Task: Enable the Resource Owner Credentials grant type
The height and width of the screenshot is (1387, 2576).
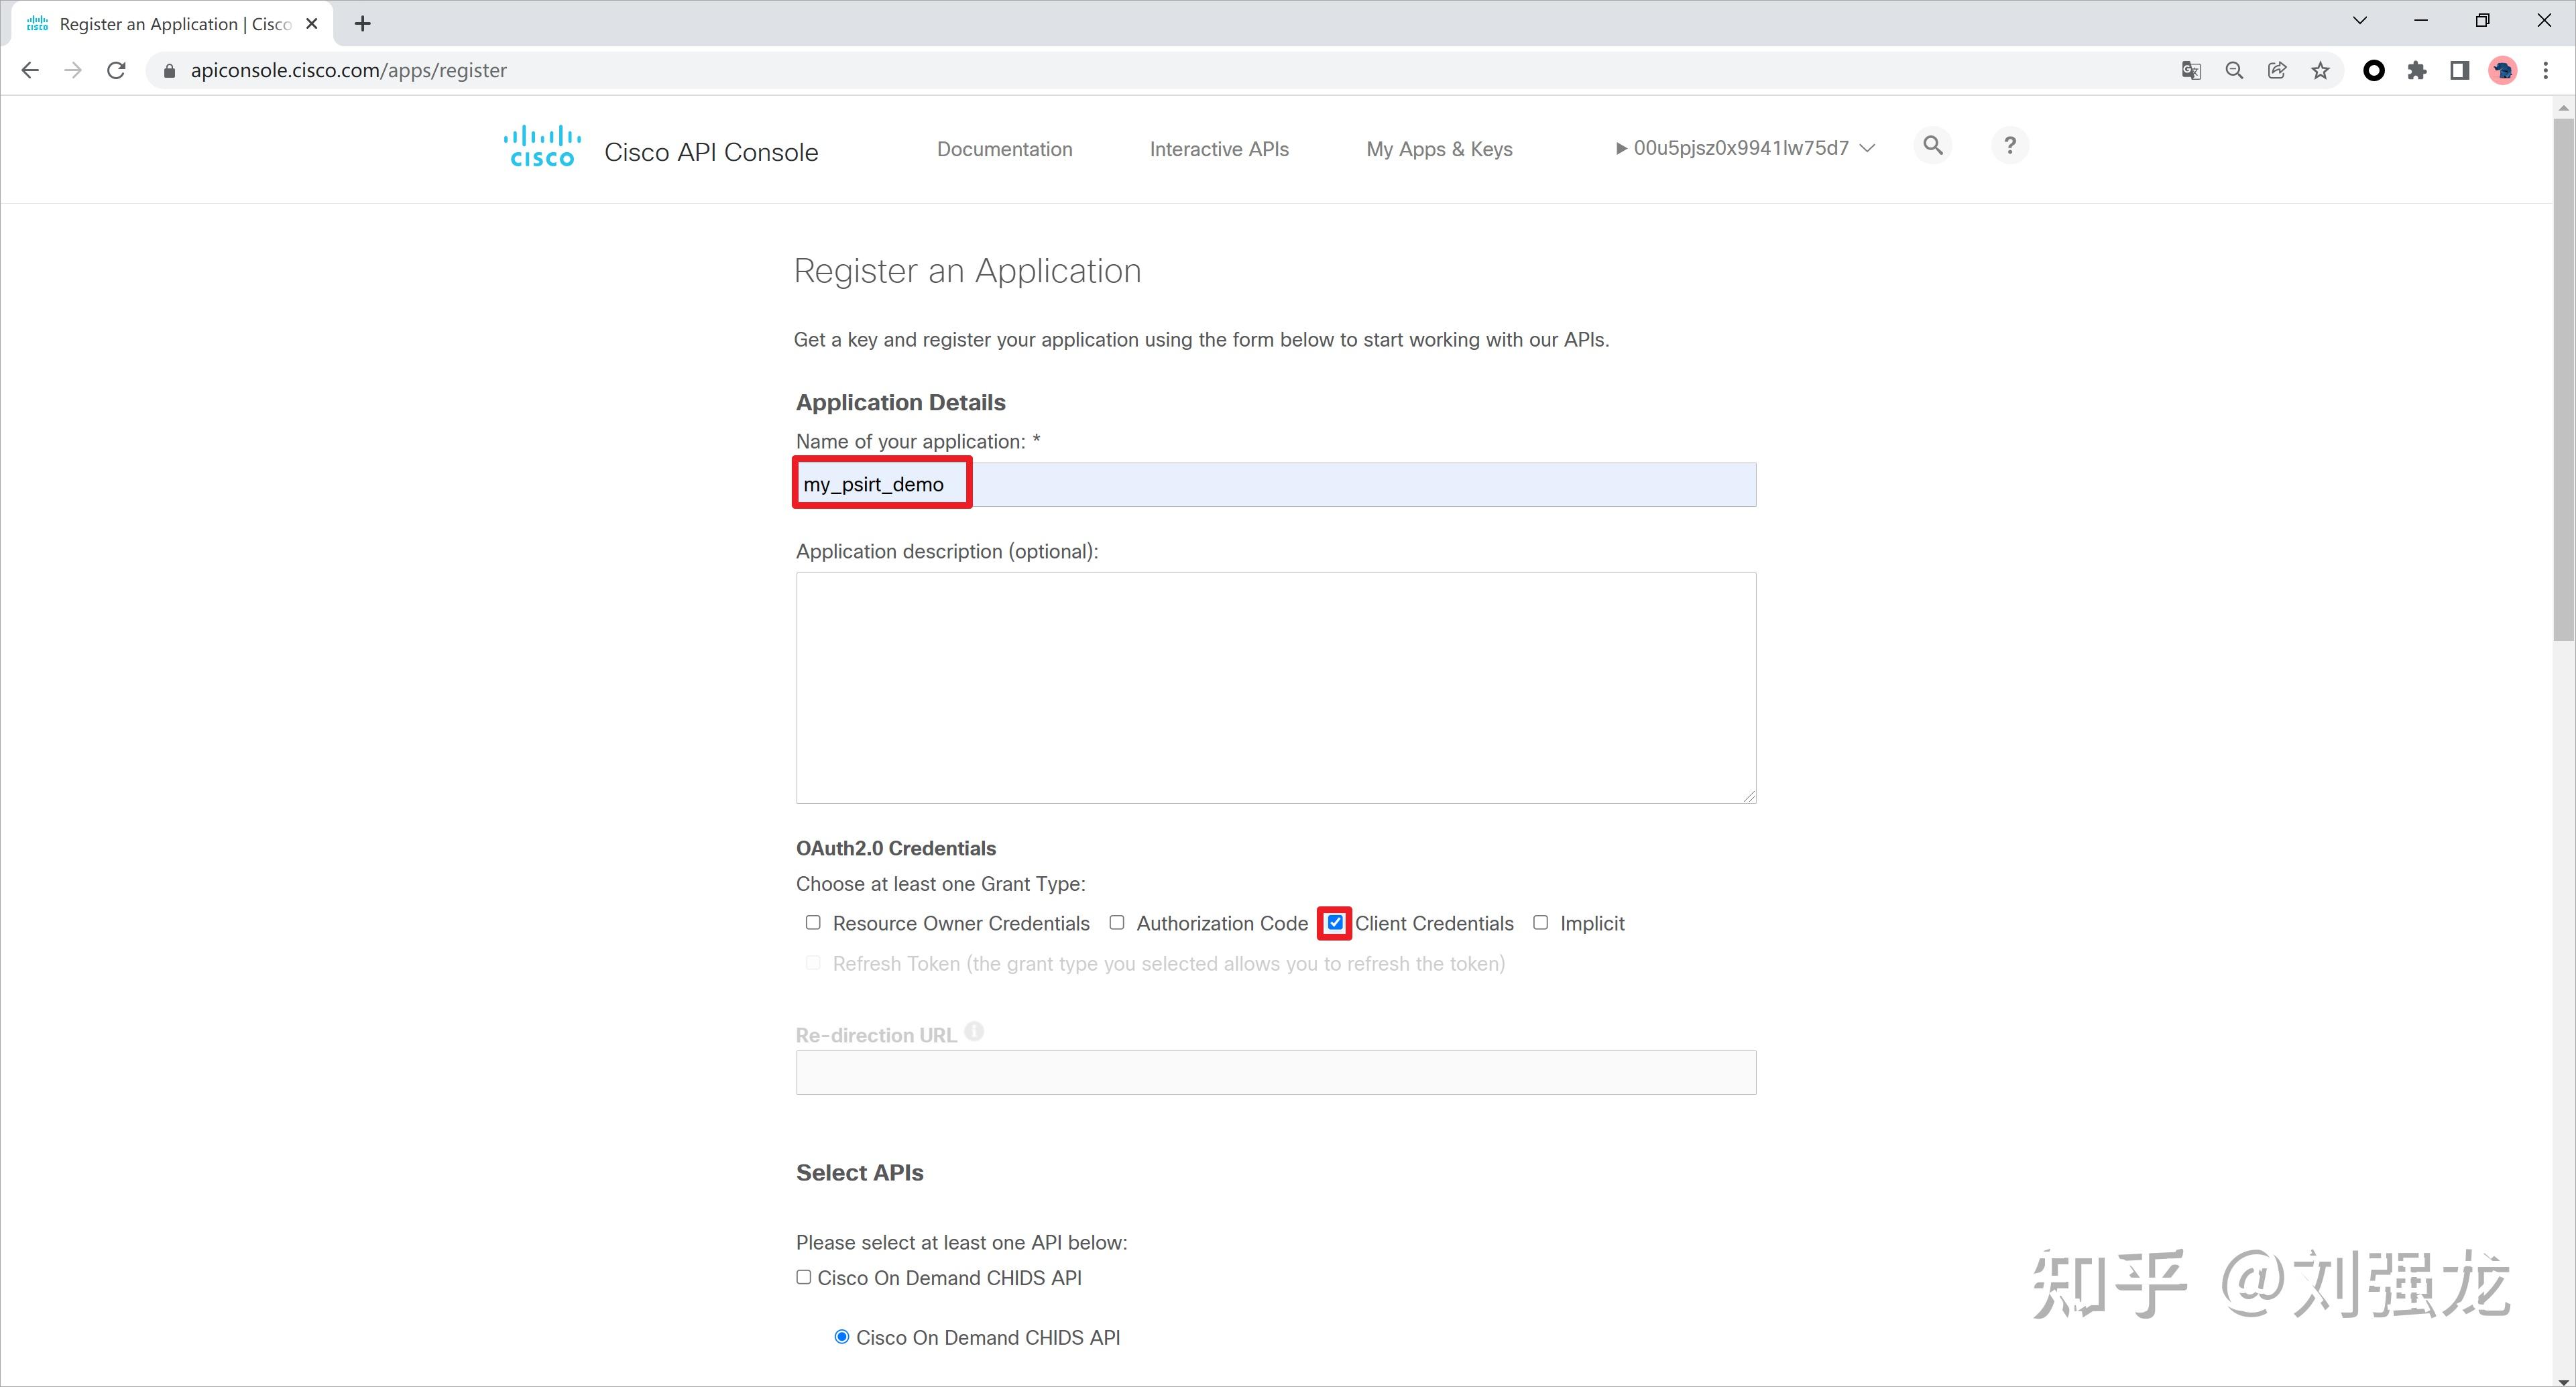Action: [x=813, y=922]
